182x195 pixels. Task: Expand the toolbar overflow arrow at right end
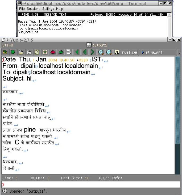pos(179,53)
